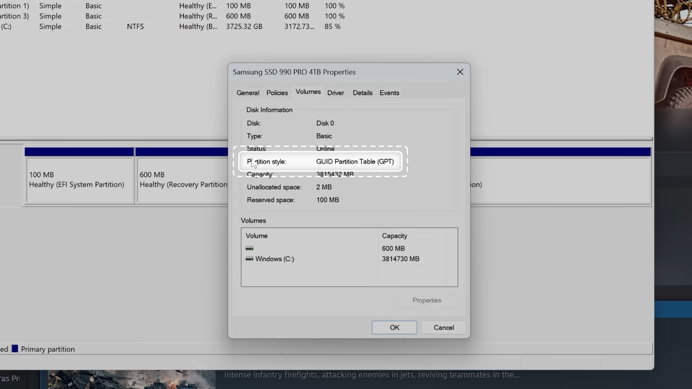Viewport: 692px width, 389px height.
Task: Click the Capacity column header
Action: point(394,236)
